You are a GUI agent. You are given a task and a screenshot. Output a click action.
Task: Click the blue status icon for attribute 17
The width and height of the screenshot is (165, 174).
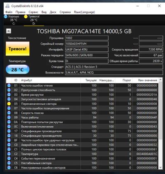coord(9,131)
